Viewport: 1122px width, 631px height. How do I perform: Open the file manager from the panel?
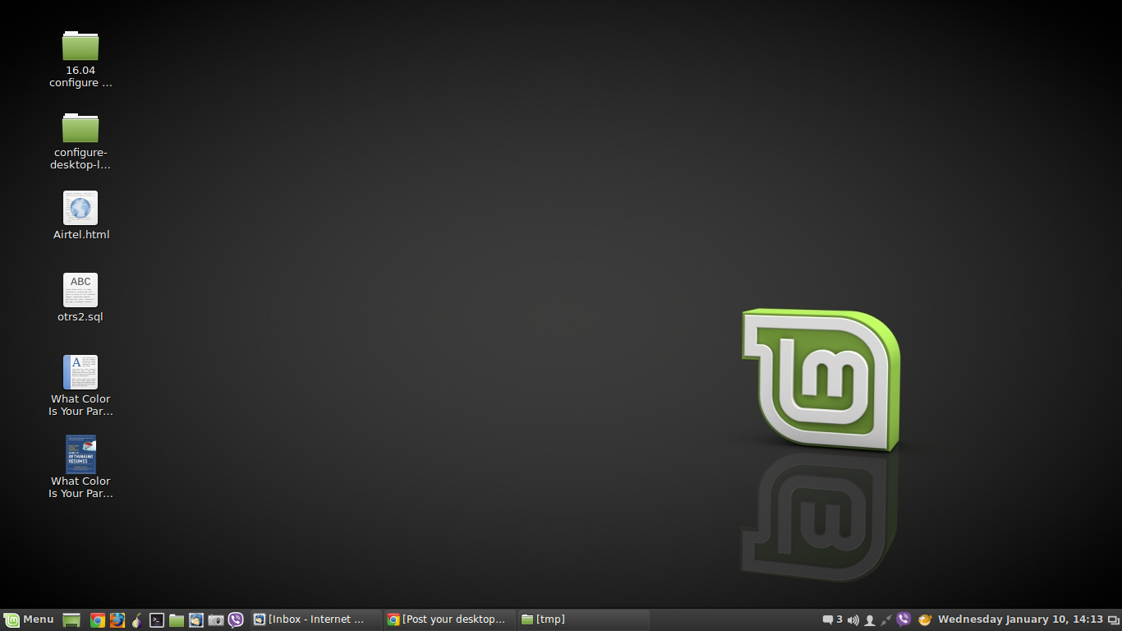176,619
